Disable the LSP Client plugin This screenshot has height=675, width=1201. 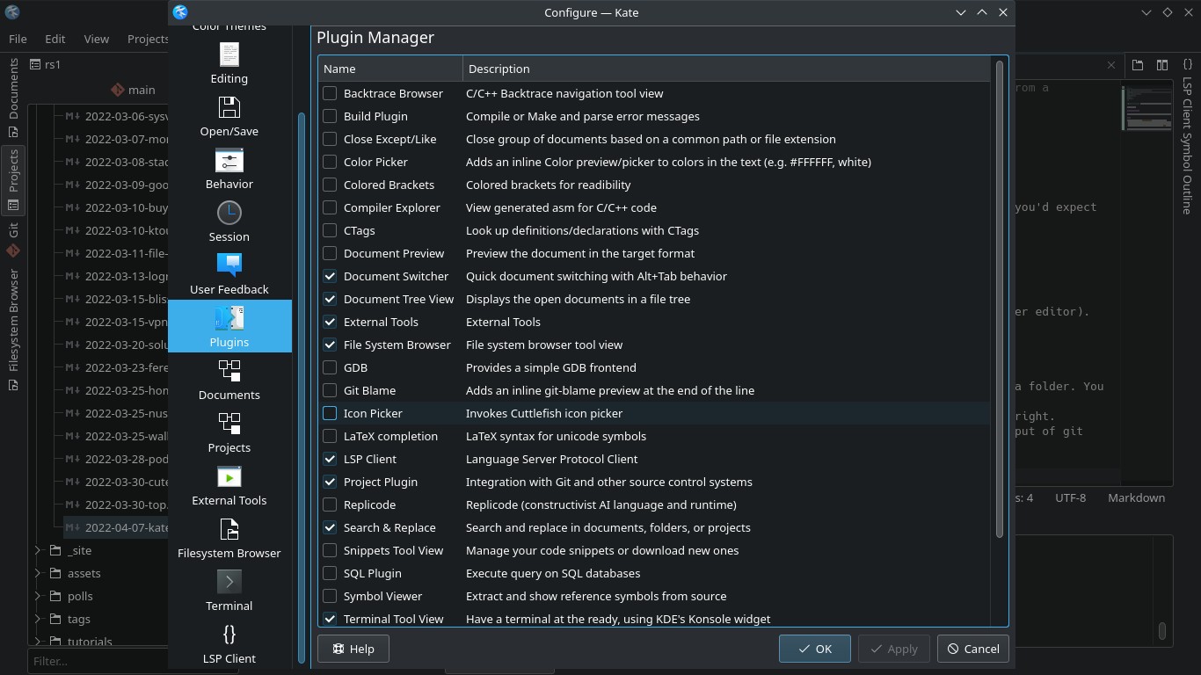[330, 459]
